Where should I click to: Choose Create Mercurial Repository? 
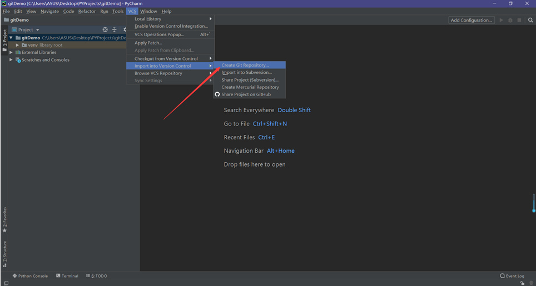click(x=249, y=87)
